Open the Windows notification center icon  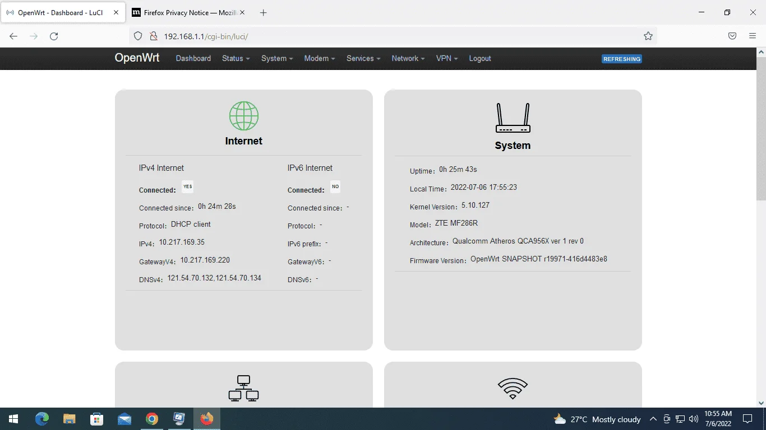pyautogui.click(x=747, y=419)
